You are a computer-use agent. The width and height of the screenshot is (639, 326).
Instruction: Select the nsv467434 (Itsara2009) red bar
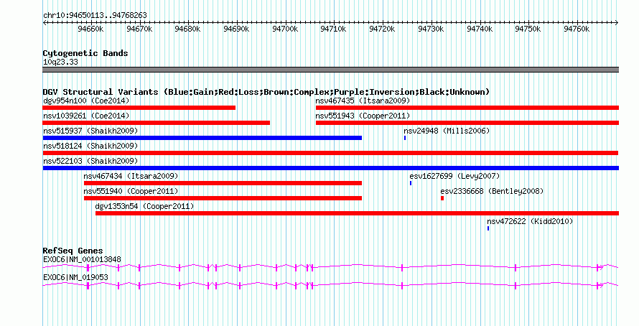[223, 183]
